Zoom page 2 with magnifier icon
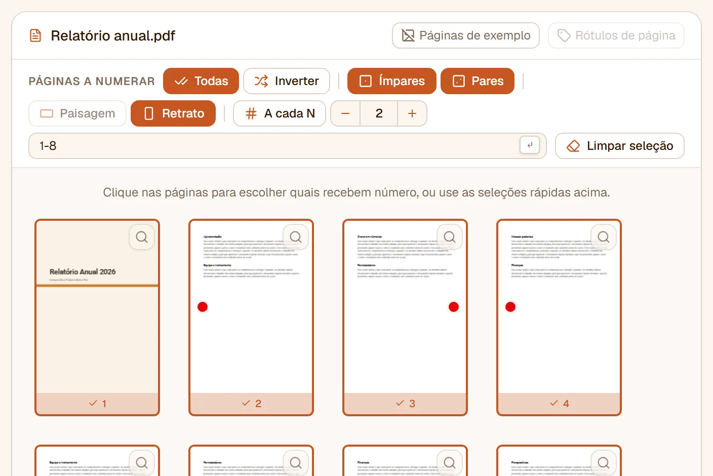The width and height of the screenshot is (713, 476). [x=296, y=237]
